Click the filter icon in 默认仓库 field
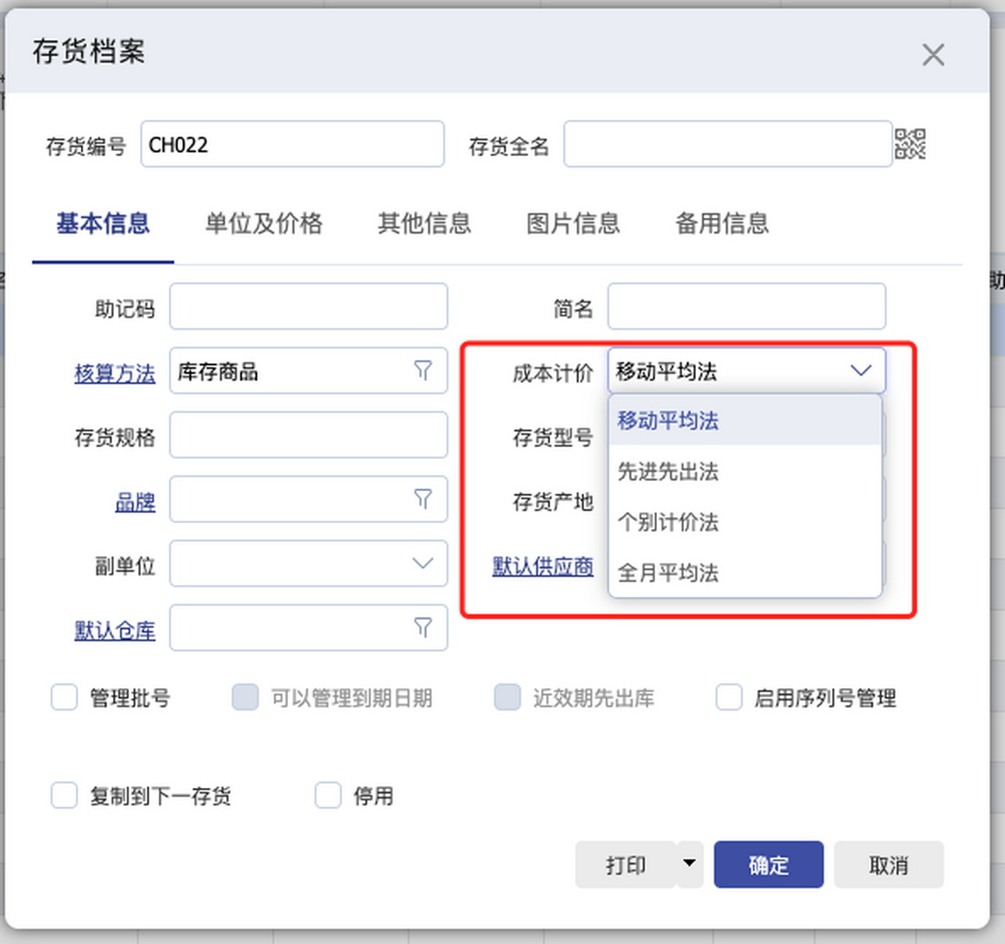The height and width of the screenshot is (944, 1005). click(423, 627)
